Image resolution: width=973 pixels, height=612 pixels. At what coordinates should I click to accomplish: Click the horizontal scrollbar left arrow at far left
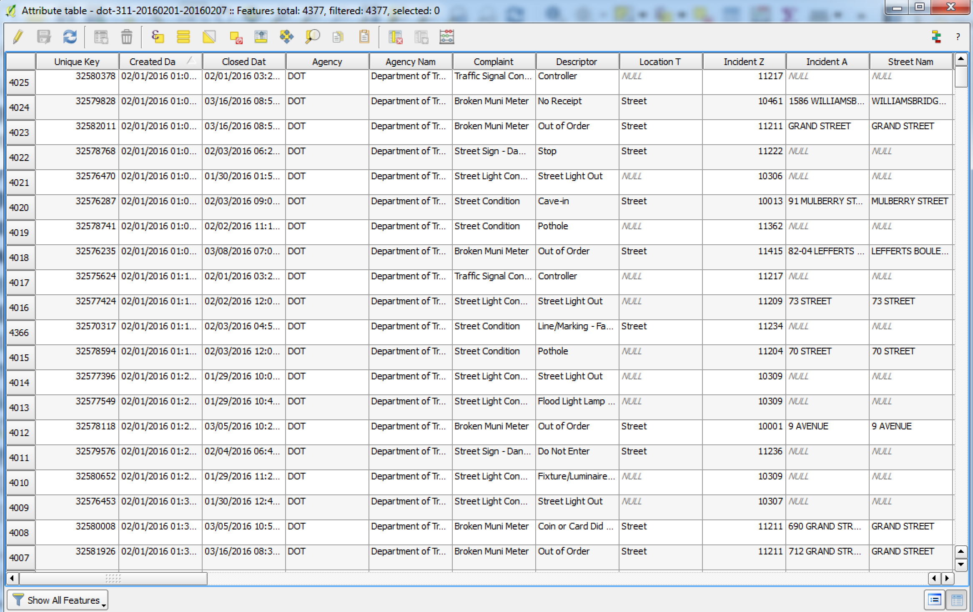click(12, 578)
